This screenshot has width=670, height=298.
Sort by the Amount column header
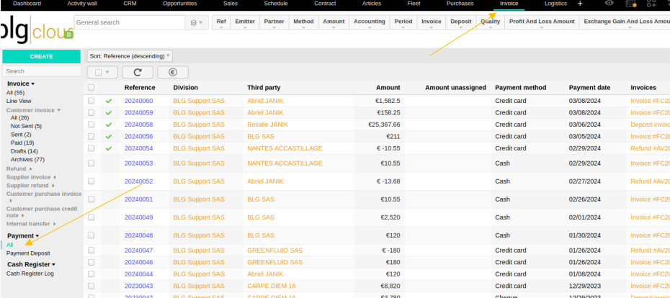(x=388, y=88)
